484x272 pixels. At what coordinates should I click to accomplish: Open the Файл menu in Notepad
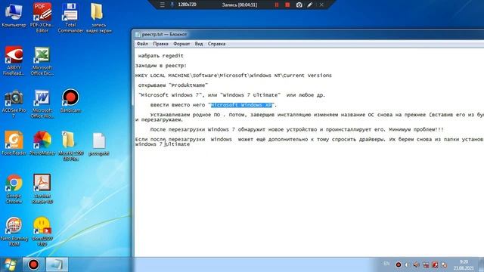point(142,44)
